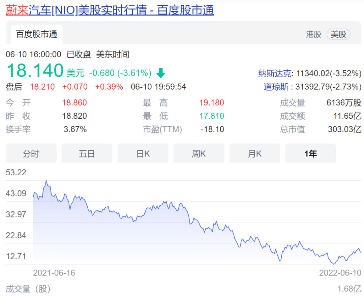Switch to the 分时 chart view

pyautogui.click(x=31, y=153)
